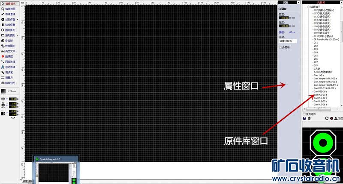Image resolution: width=343 pixels, height=184 pixels.
Task: Pick the circle/arc shape tool
Action: [x=9, y=30]
